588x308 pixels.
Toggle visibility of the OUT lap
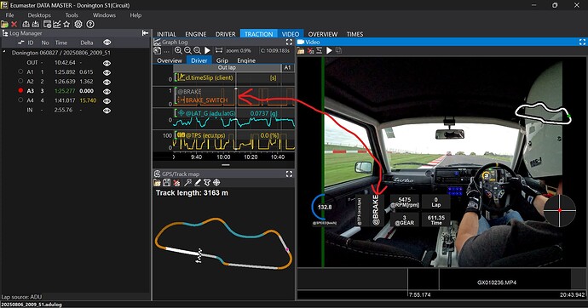click(107, 63)
